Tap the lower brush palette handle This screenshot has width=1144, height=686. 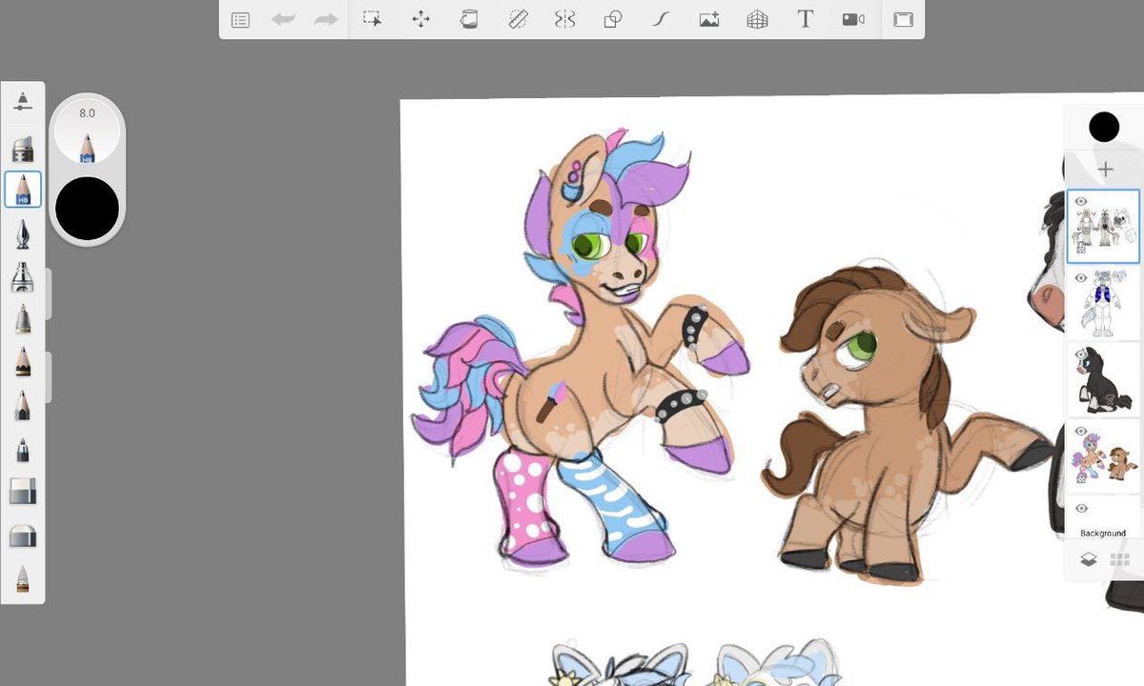point(49,376)
